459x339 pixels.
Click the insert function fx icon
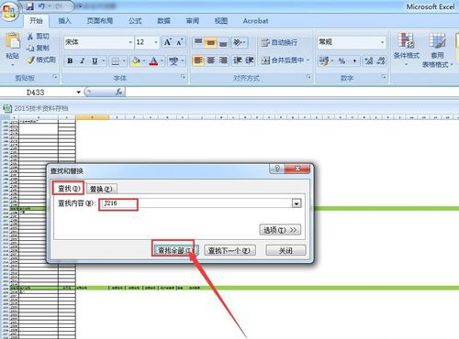pyautogui.click(x=119, y=92)
